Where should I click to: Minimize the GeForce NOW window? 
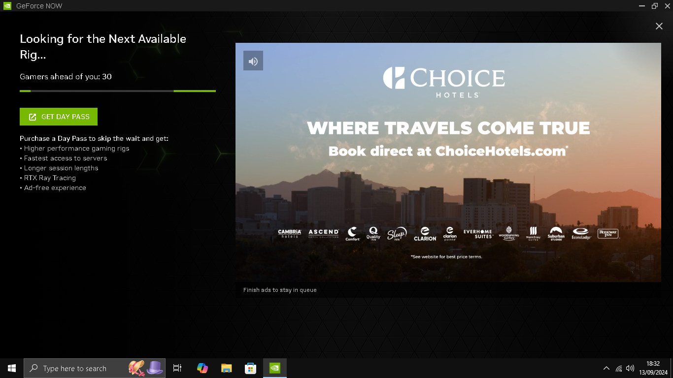(x=642, y=6)
